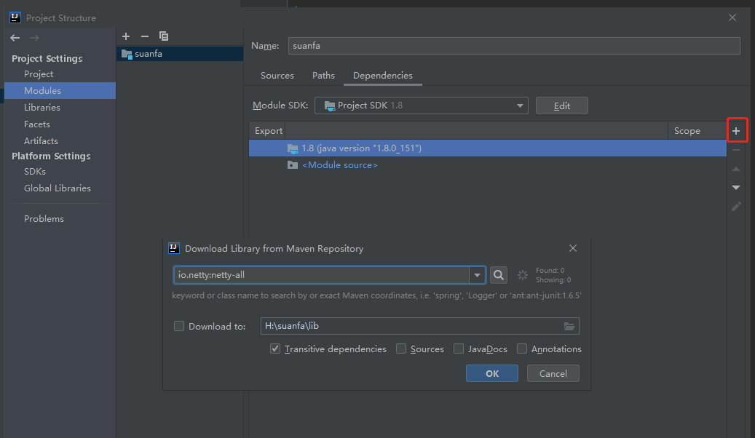This screenshot has width=755, height=438.
Task: Expand the Maven coordinates dropdown arrow
Action: point(477,275)
